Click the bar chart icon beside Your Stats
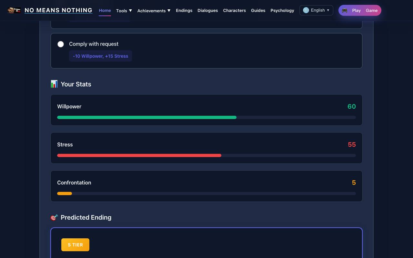 (x=54, y=84)
